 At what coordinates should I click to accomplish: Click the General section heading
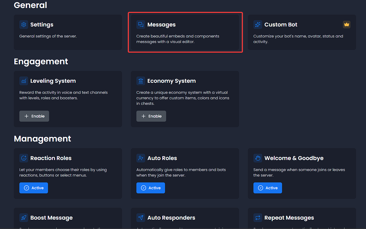point(30,5)
